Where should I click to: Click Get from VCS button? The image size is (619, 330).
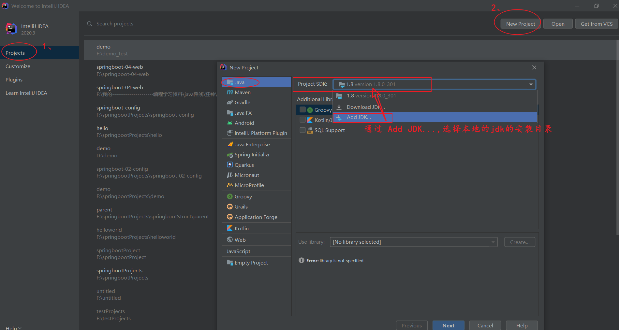[597, 24]
